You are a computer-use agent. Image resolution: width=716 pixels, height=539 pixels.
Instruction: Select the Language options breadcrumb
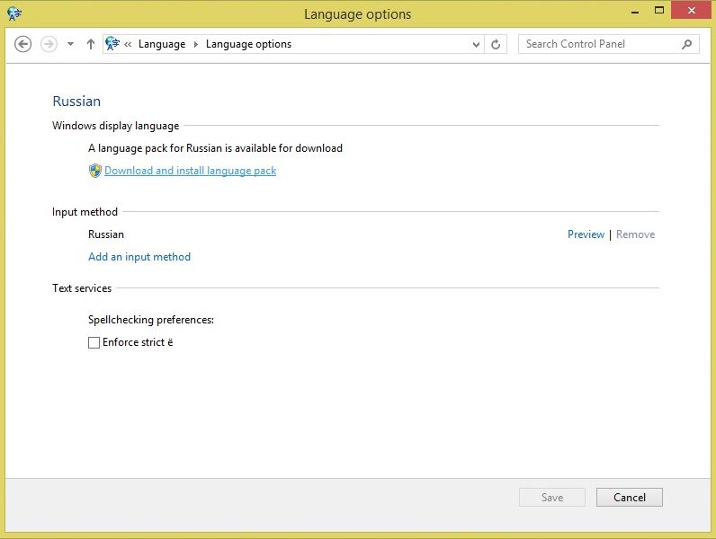click(248, 44)
